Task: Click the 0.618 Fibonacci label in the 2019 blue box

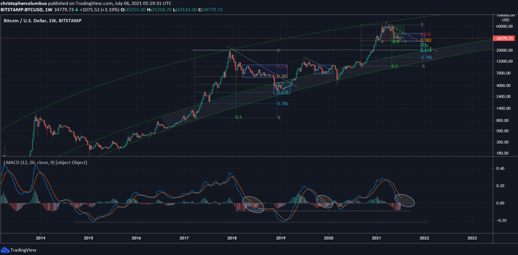Action: tap(283, 92)
